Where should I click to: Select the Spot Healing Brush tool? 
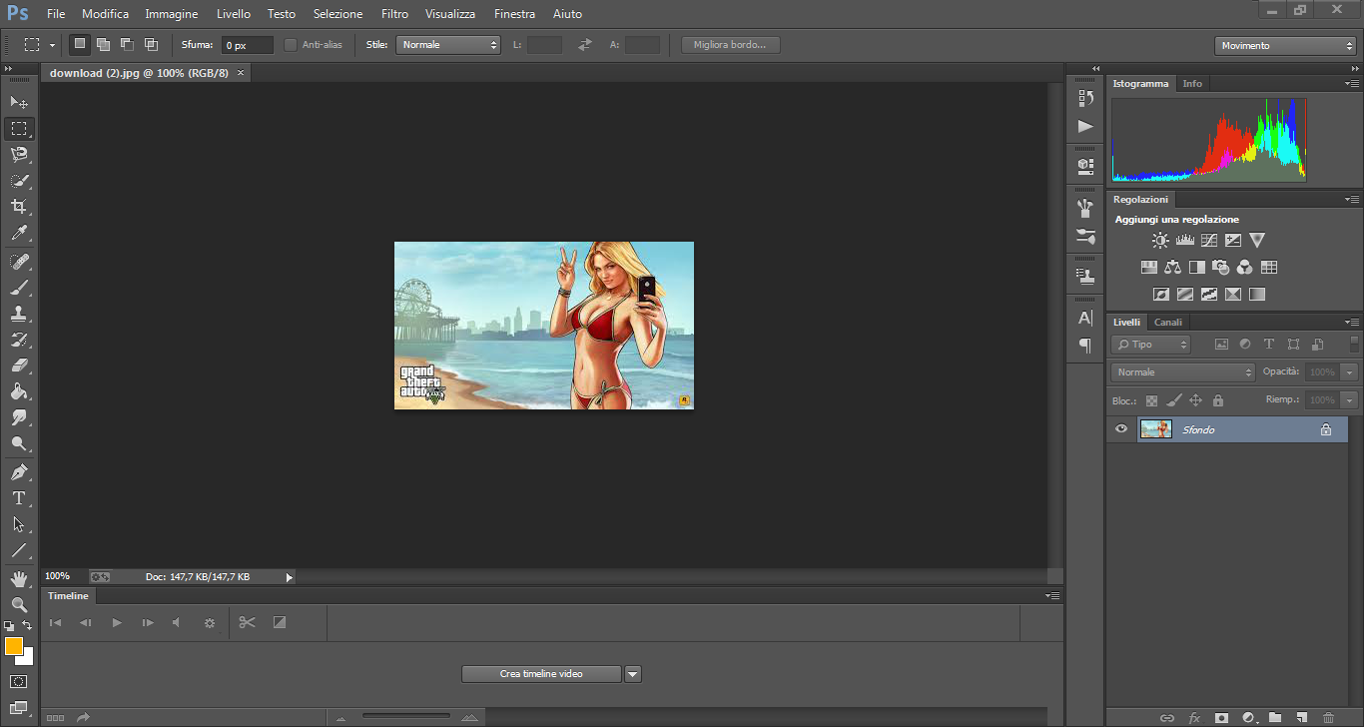pos(19,262)
